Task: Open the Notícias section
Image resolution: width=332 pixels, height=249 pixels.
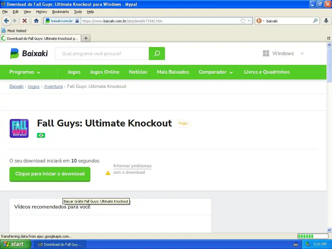Action: [138, 72]
